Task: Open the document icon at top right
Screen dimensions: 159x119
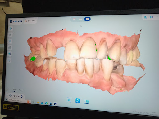Action: pos(146,17)
